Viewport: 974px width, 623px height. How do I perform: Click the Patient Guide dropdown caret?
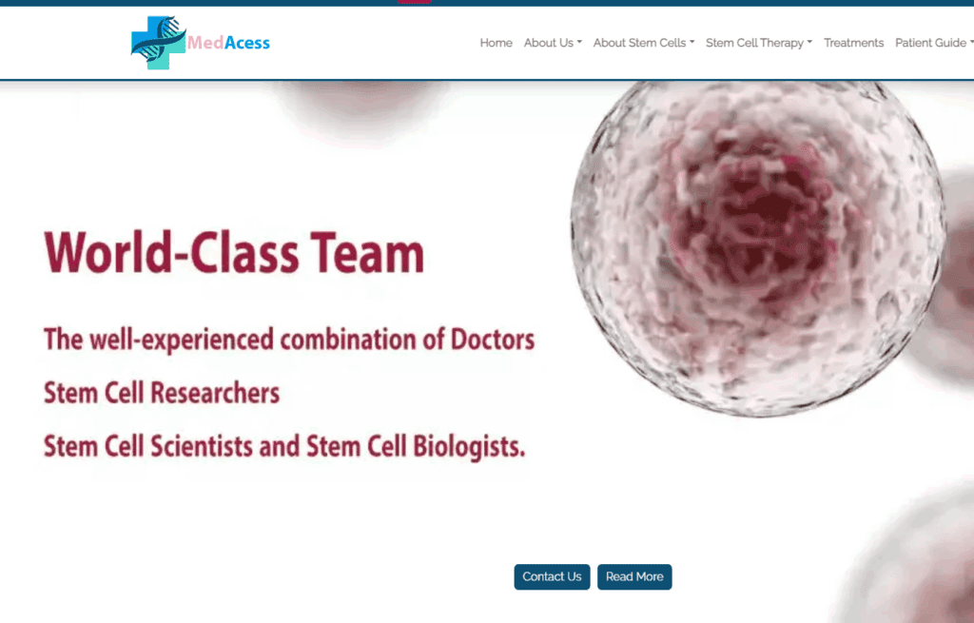pos(970,43)
